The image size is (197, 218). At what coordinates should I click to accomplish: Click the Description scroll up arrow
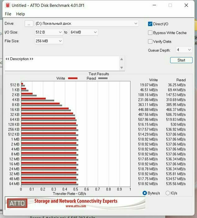[x=122, y=59]
